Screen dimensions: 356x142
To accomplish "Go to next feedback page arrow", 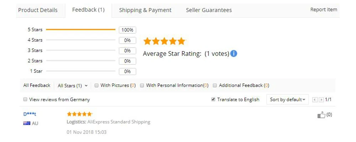I will click(321, 100).
